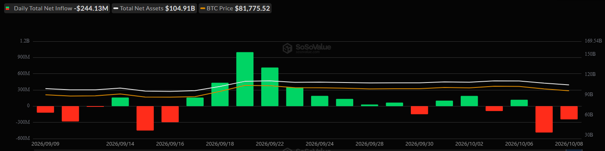
Task: Click the 60B right axis label
Action: pyautogui.click(x=589, y=115)
